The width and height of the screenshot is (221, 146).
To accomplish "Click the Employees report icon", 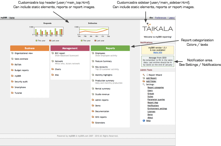I will point(93,53).
